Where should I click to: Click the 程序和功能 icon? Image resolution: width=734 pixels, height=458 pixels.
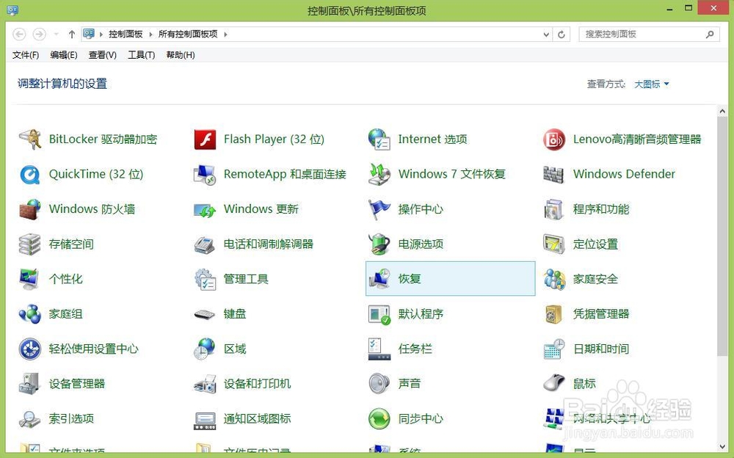click(553, 209)
